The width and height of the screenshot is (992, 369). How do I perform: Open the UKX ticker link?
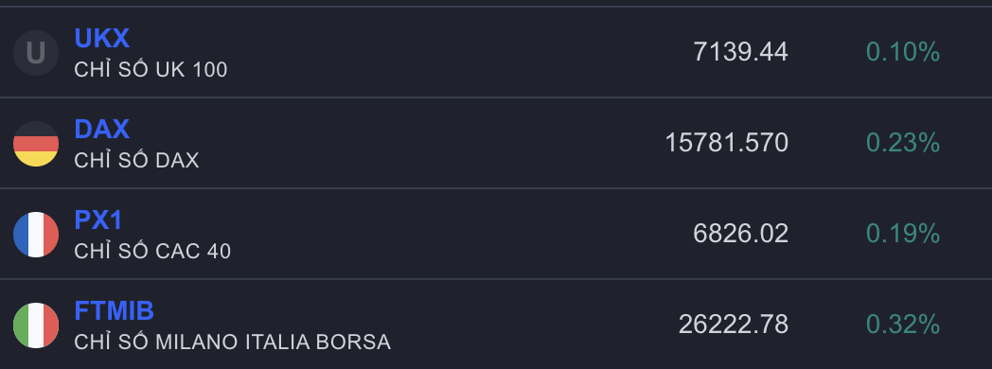(102, 39)
